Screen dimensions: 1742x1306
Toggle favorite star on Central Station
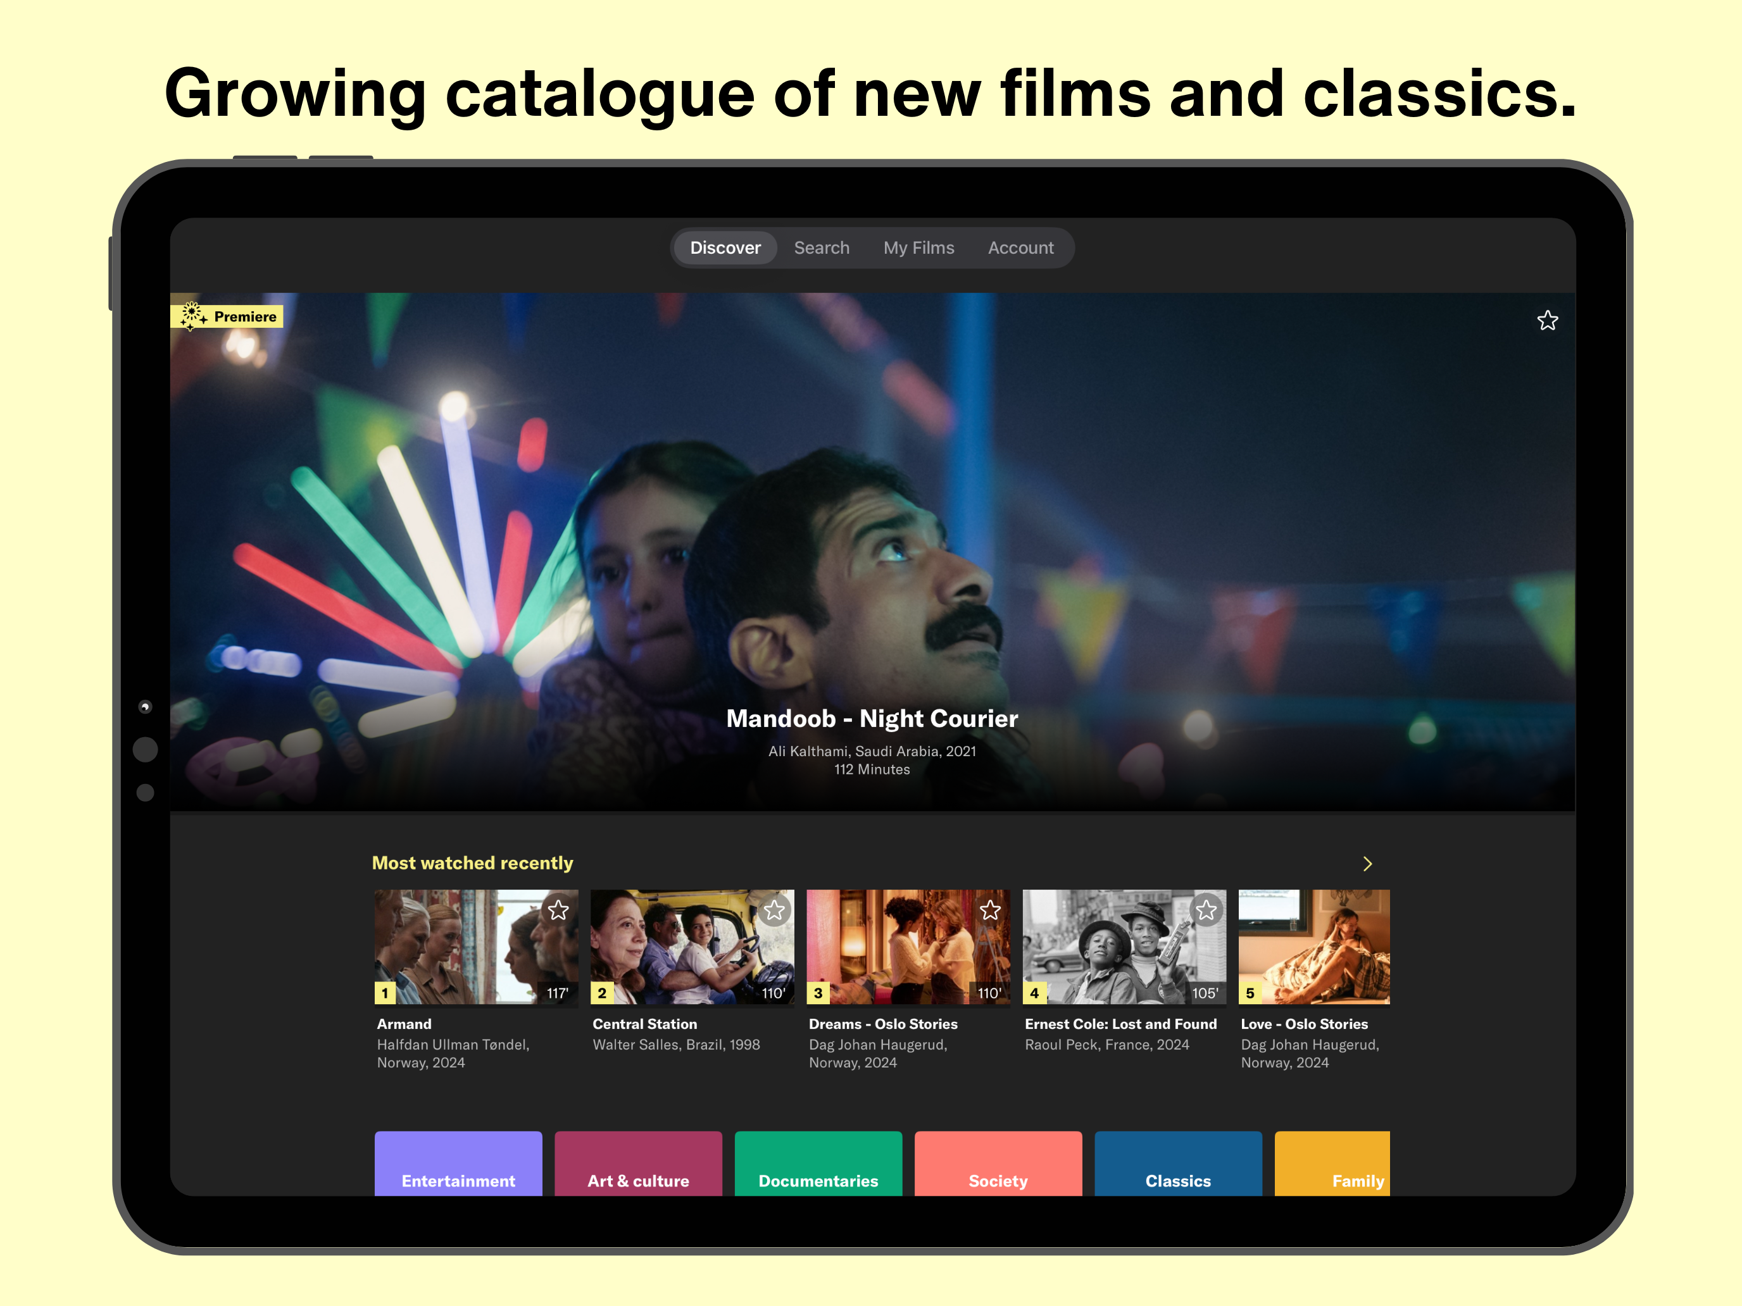[774, 910]
